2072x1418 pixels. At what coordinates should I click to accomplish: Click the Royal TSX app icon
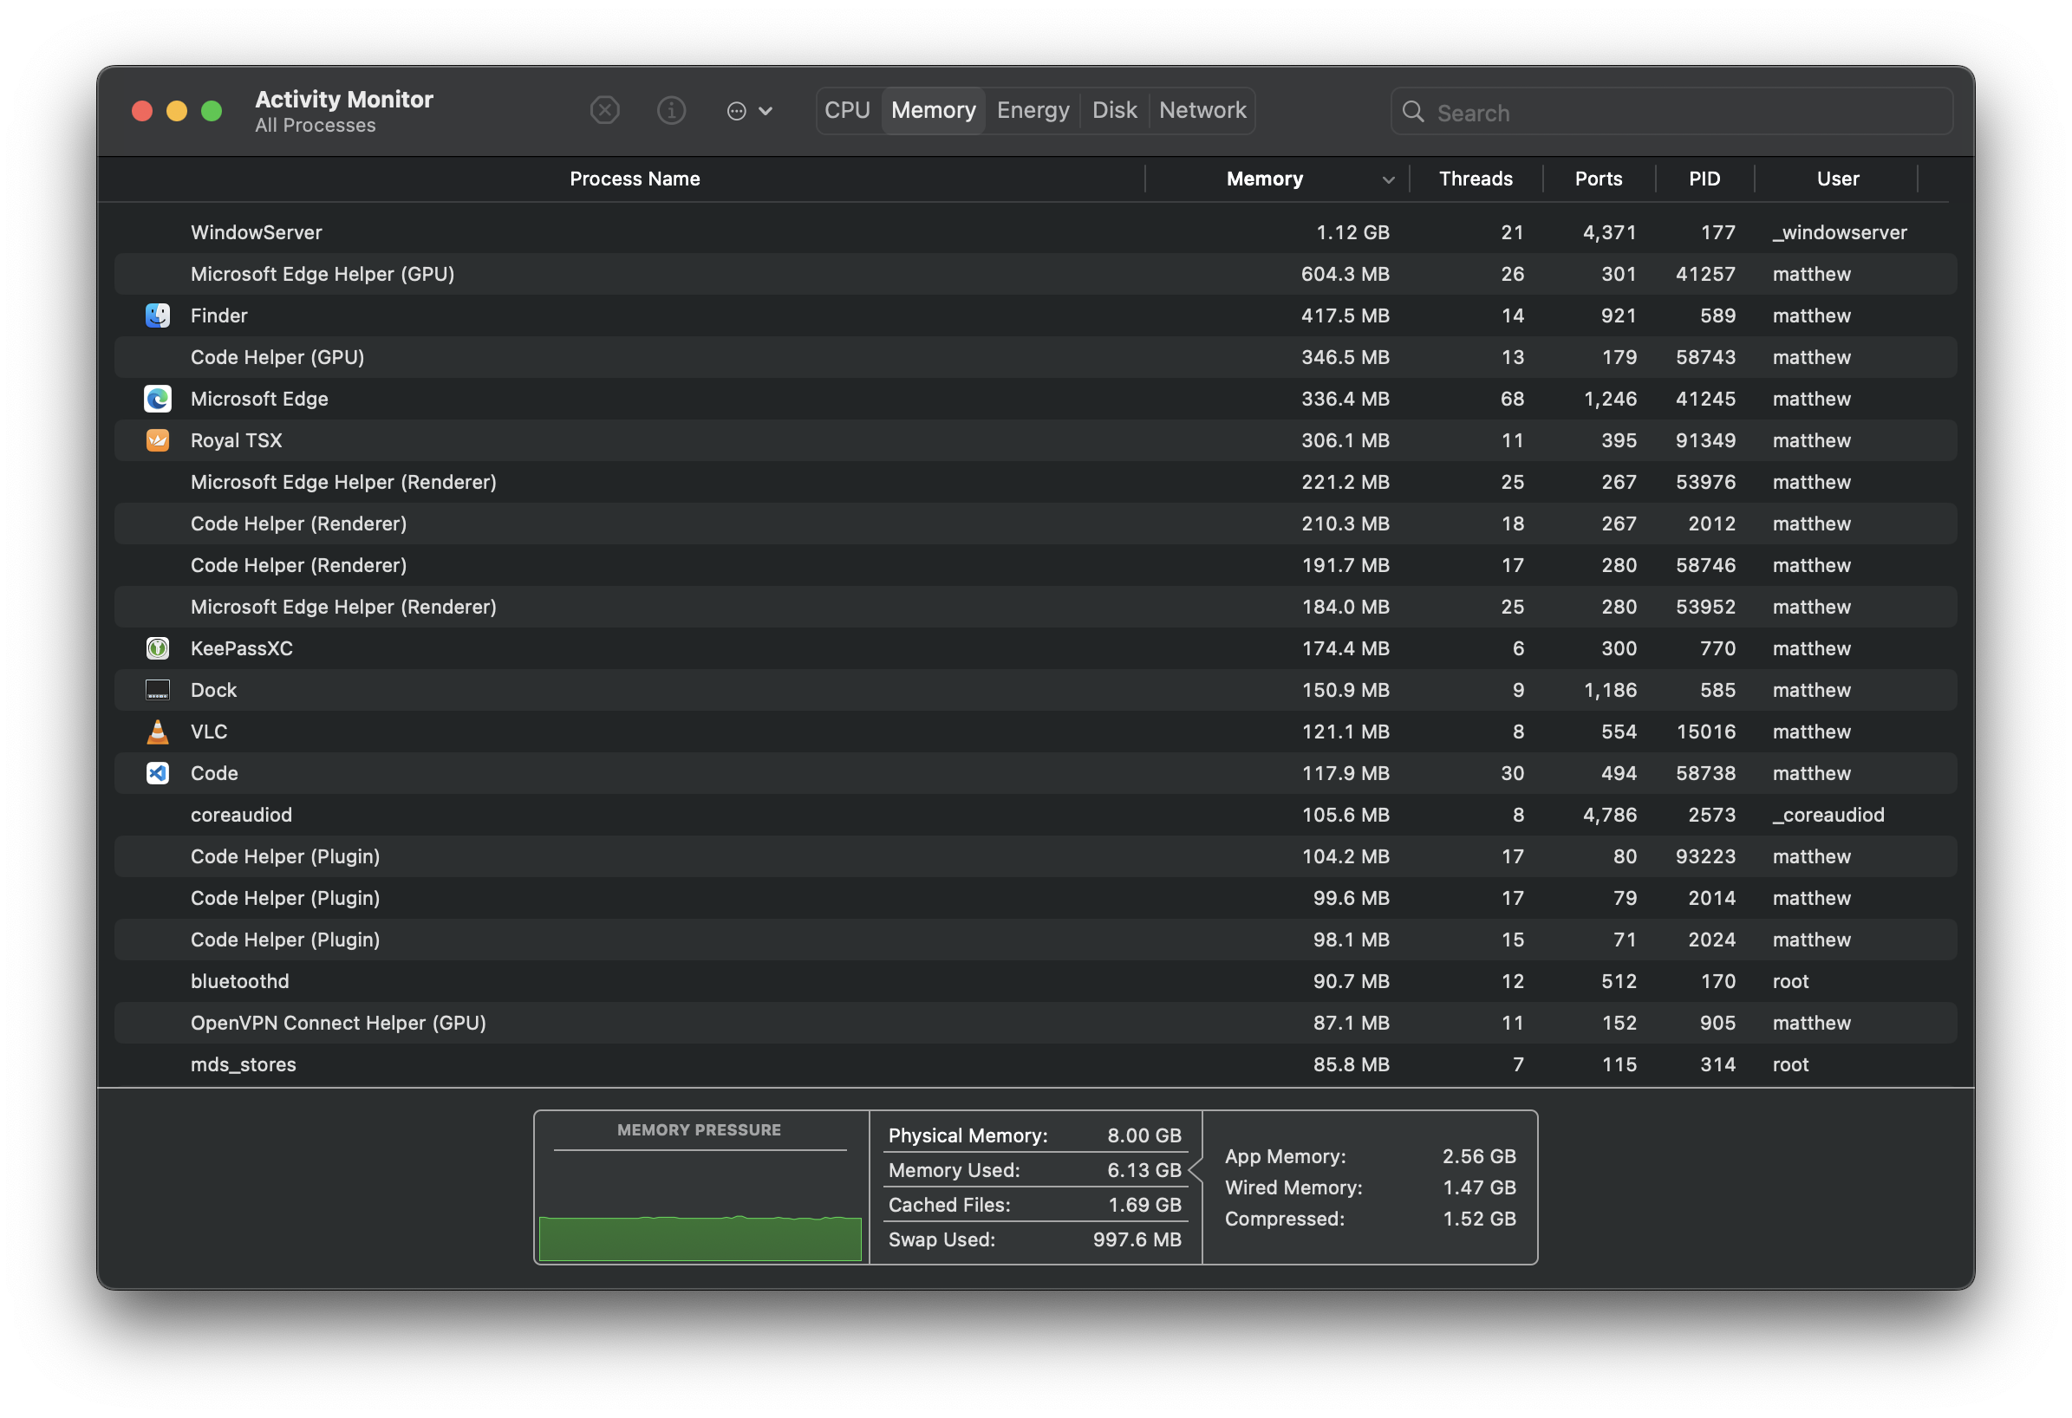158,440
